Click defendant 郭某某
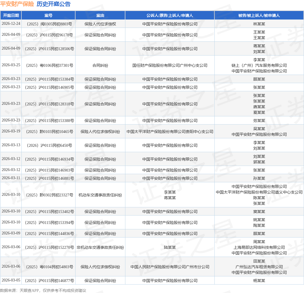304x293 pixels. coord(259,162)
